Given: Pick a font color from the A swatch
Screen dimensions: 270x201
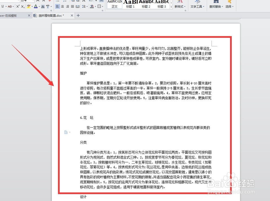Looking at the screenshot, I should coord(36,6).
